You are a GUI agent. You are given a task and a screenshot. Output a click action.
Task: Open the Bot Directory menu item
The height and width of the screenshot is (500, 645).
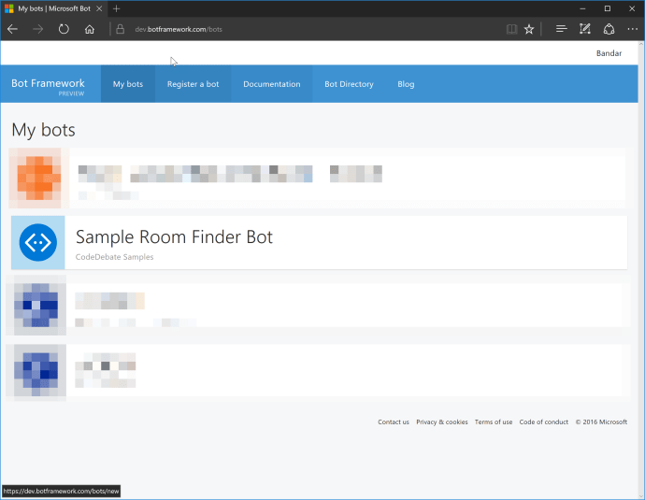coord(349,84)
